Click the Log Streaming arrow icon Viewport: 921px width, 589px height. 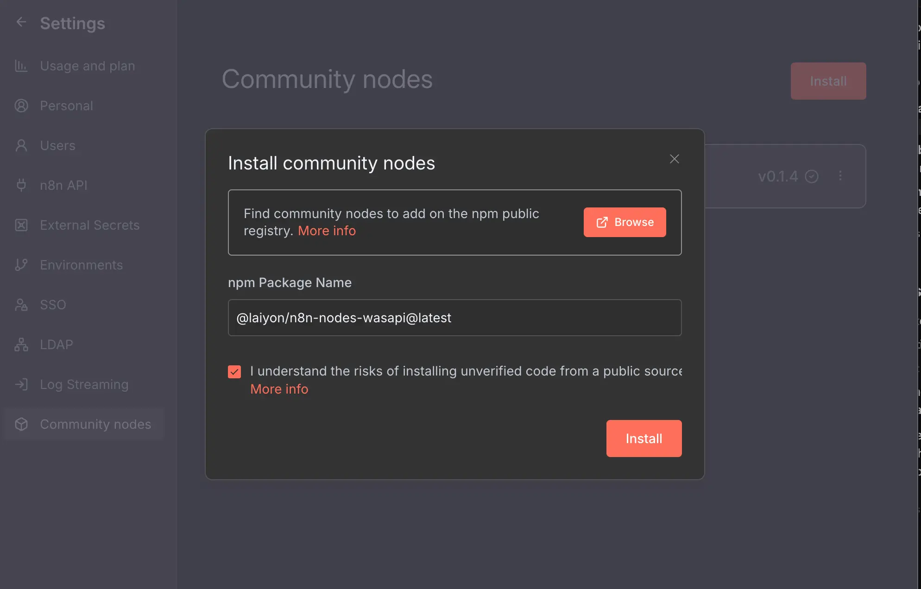click(21, 384)
